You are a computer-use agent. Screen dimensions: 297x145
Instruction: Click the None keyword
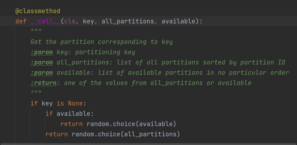pyautogui.click(x=76, y=103)
